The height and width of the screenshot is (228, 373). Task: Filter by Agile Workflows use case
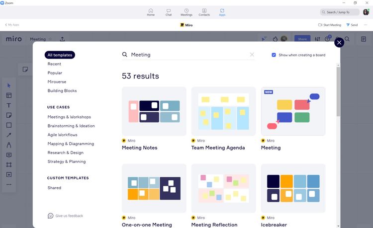[62, 135]
